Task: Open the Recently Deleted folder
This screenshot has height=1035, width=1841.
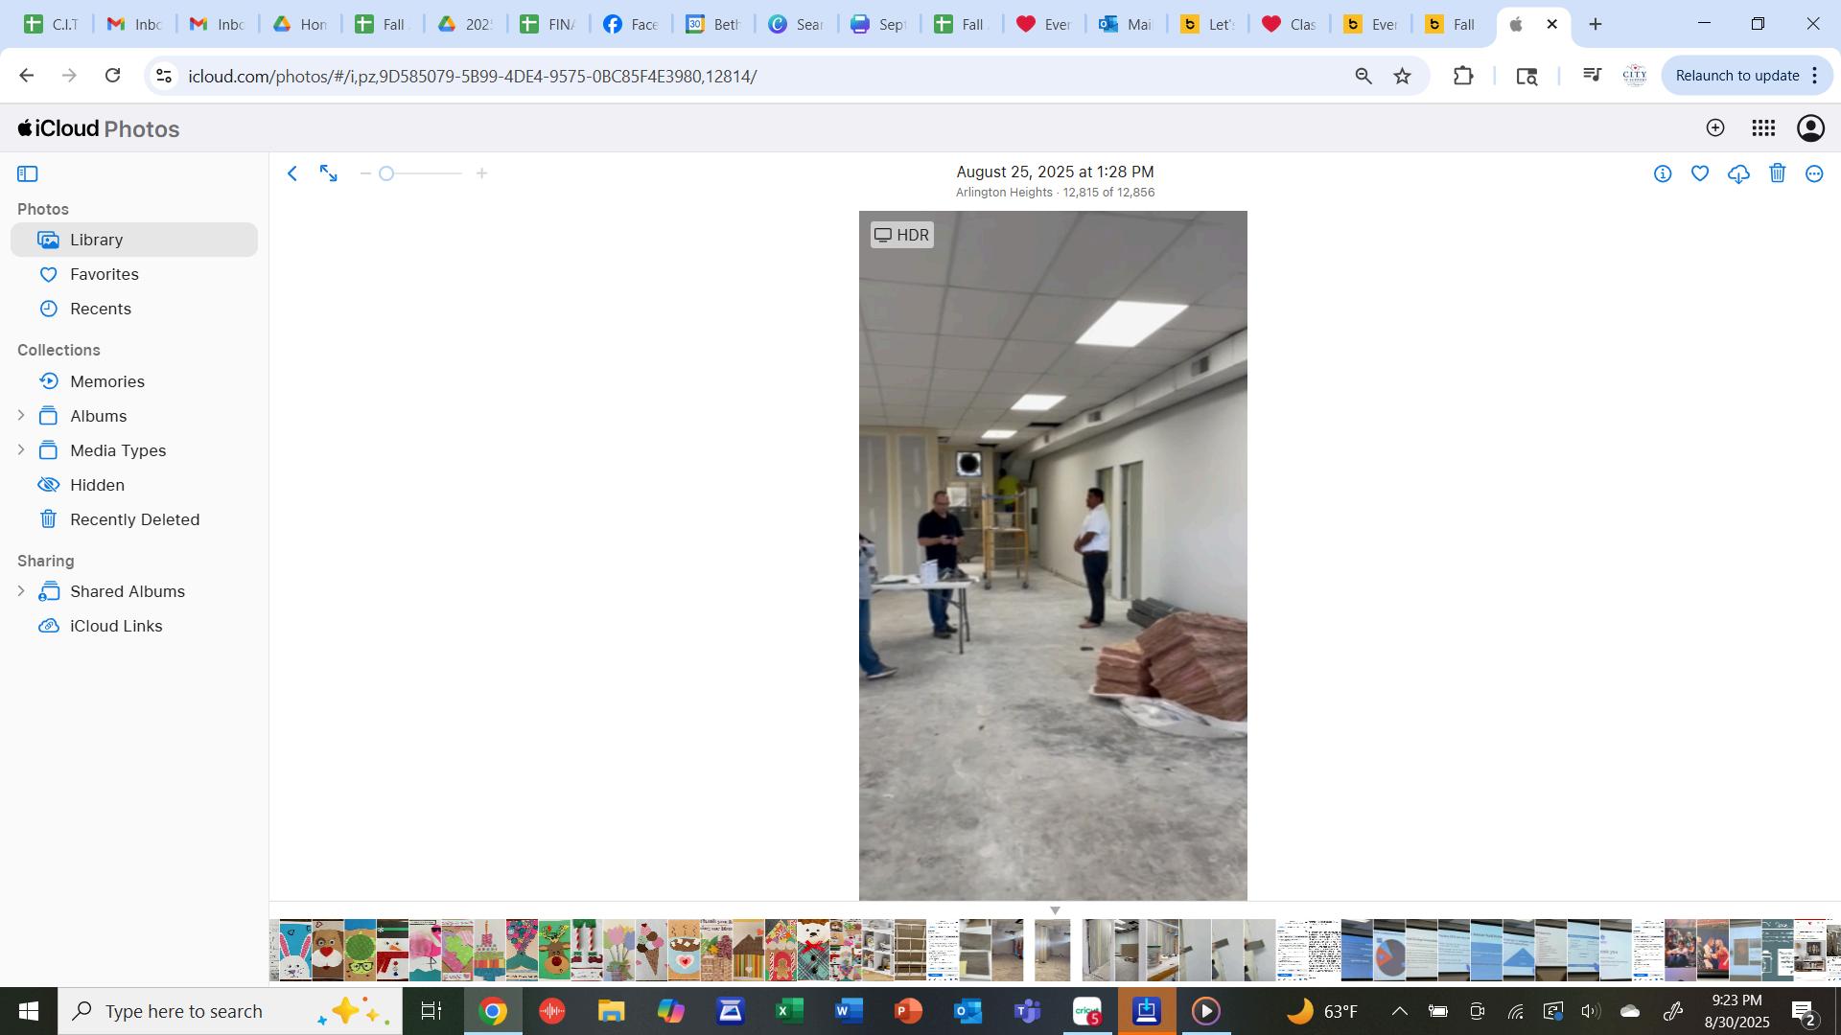Action: [x=134, y=519]
